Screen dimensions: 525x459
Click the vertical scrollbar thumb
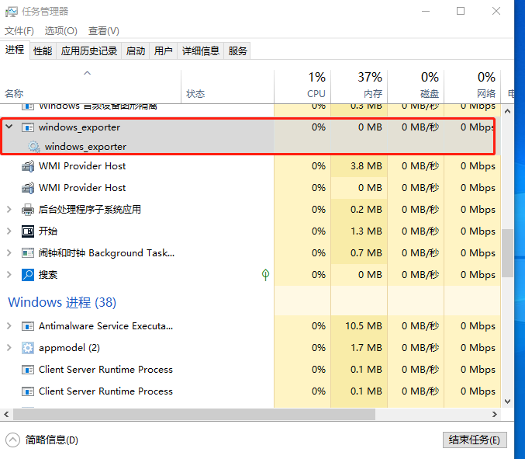(x=508, y=253)
